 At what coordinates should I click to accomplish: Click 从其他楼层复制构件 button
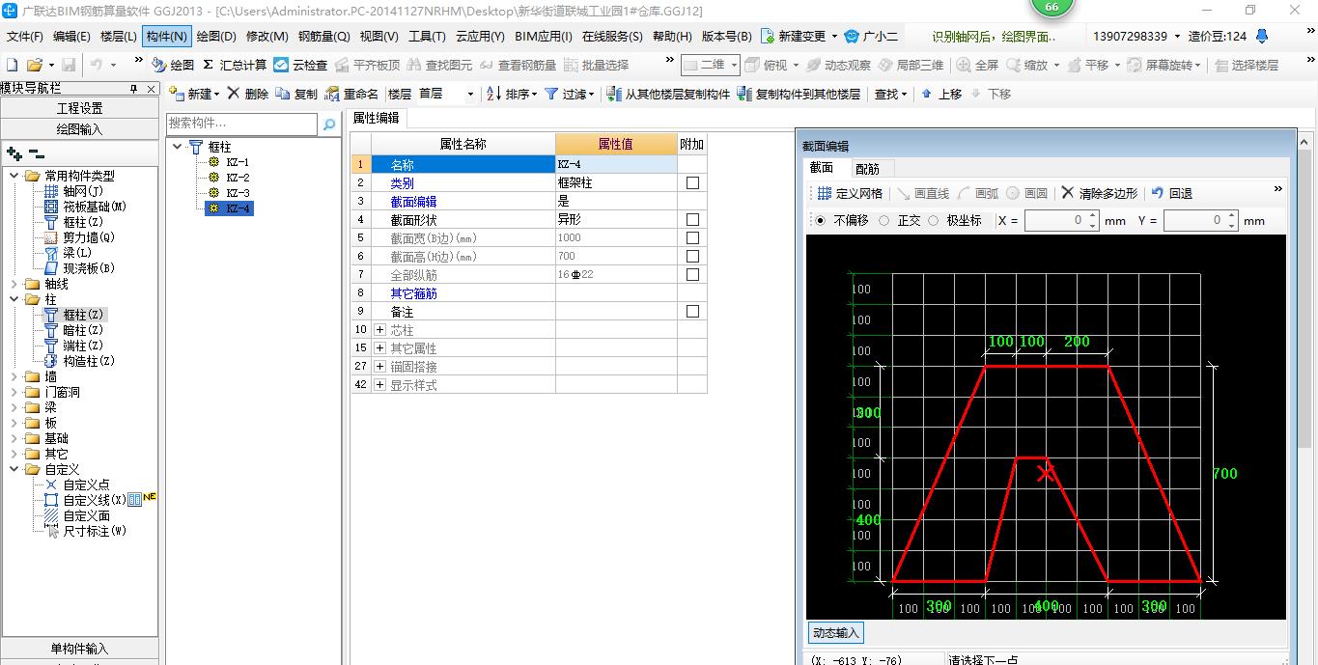pos(669,94)
